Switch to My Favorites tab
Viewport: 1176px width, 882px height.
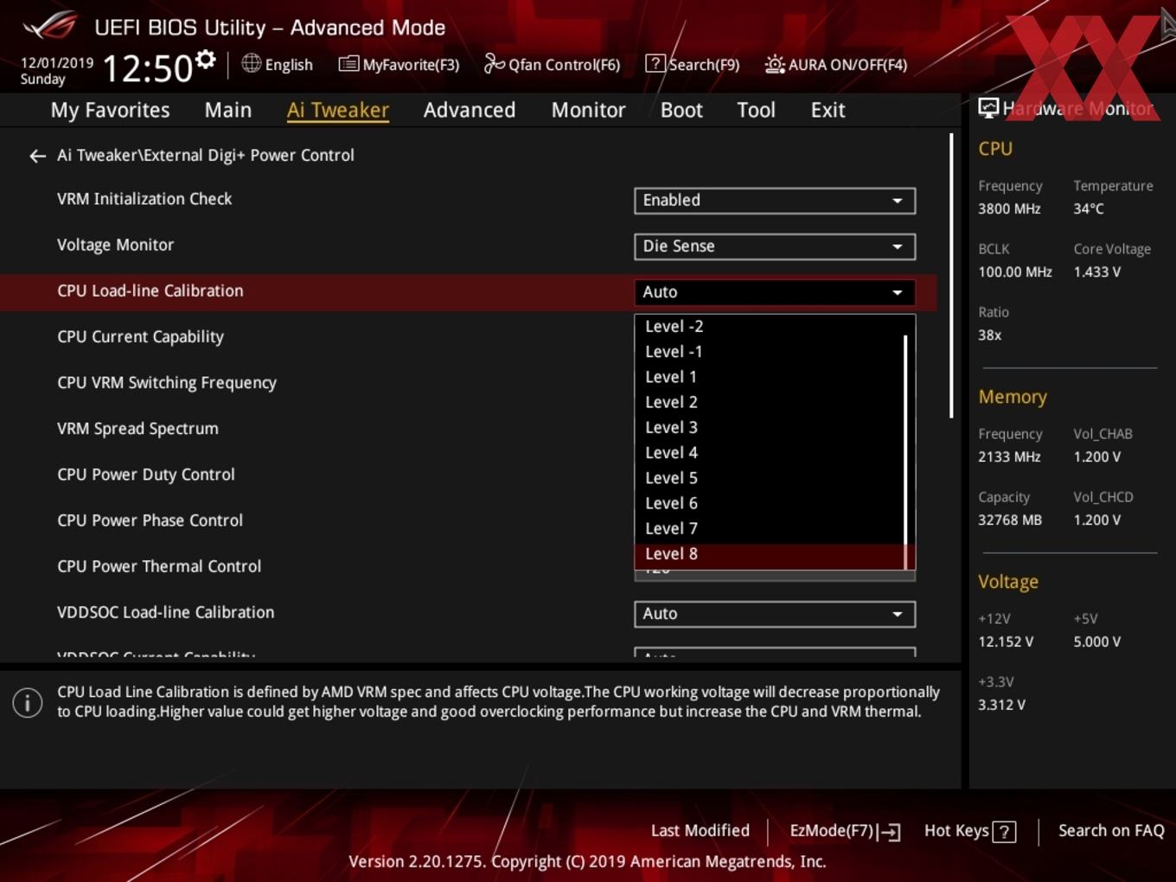pos(110,110)
